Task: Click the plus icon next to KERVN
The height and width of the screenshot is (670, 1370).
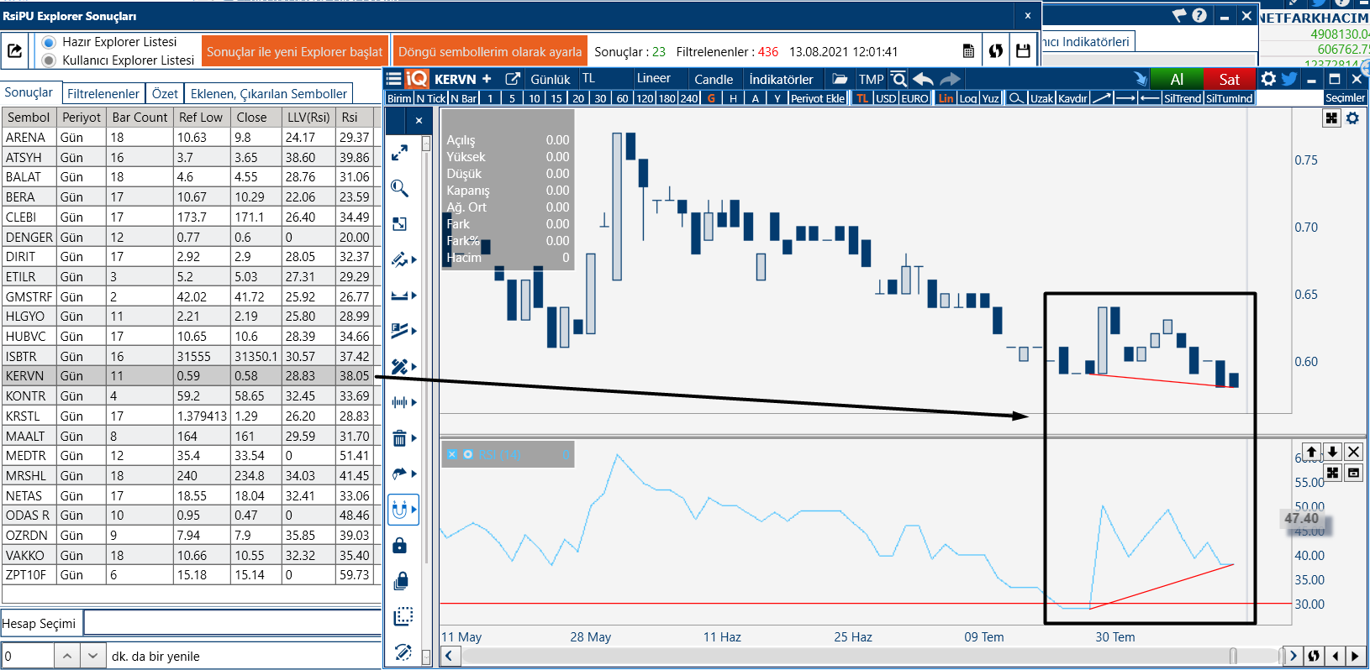Action: tap(487, 79)
